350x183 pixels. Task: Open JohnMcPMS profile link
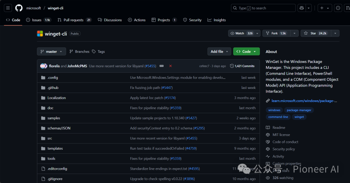tap(77, 66)
